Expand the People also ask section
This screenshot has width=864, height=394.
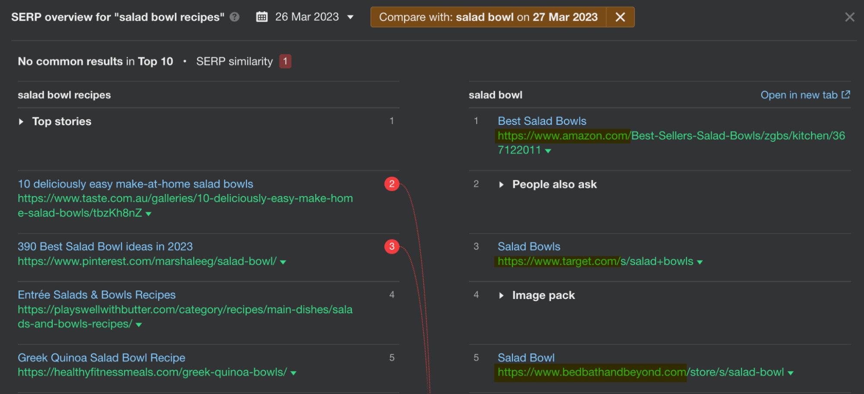(501, 184)
